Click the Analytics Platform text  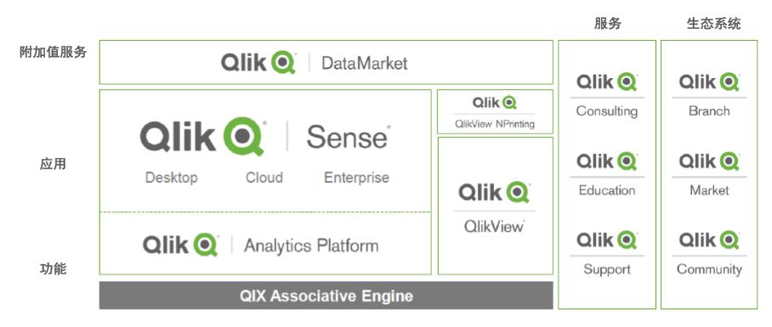[311, 245]
